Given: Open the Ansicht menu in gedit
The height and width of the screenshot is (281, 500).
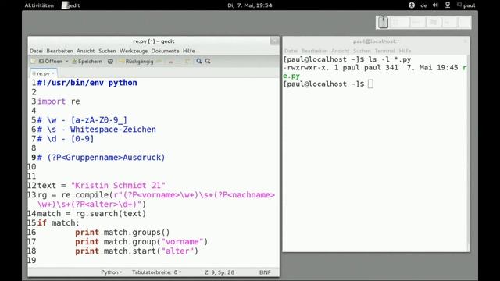Looking at the screenshot, I should tap(85, 51).
